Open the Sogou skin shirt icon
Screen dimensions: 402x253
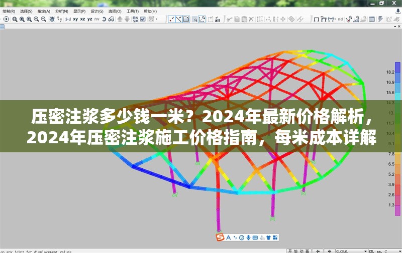click(x=268, y=237)
